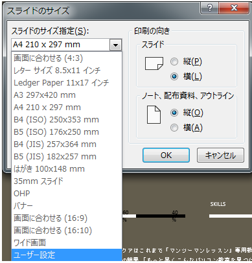Pick B5 (ISO) 176x250 mm size
Viewport: 252px width, 263px height.
pos(67,132)
